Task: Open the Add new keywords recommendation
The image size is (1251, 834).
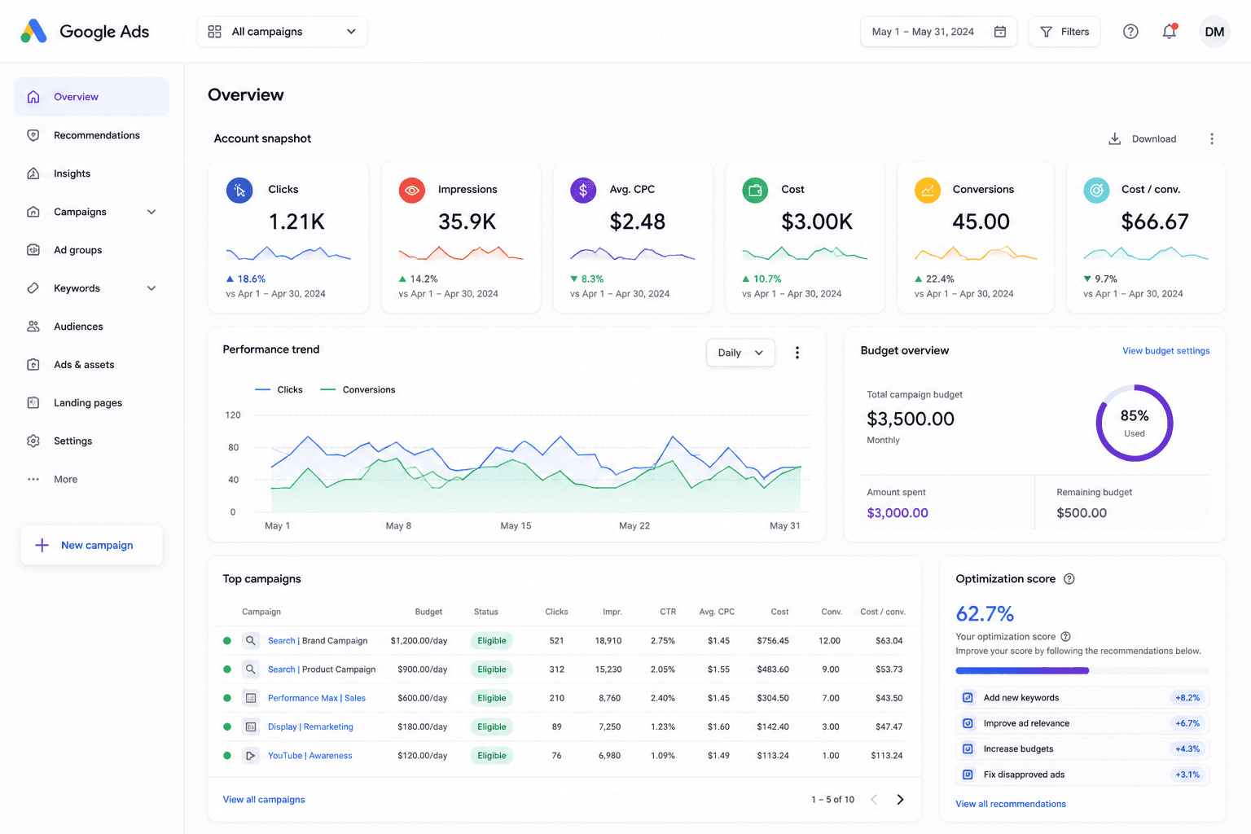Action: pyautogui.click(x=1082, y=698)
